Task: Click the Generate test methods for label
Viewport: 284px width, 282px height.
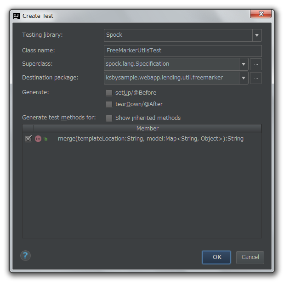Action: pyautogui.click(x=59, y=118)
